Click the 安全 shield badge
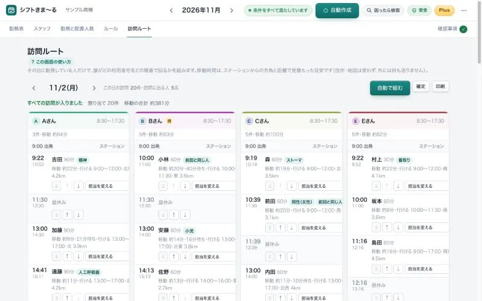Screen dimensions: 482x301 pos(419,10)
